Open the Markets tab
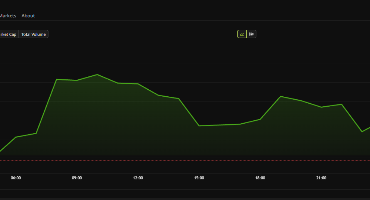 click(8, 16)
